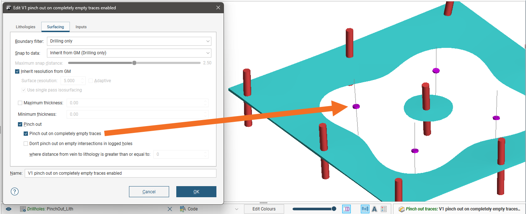The image size is (526, 214).
Task: Click the Edit Colours button
Action: 264,209
